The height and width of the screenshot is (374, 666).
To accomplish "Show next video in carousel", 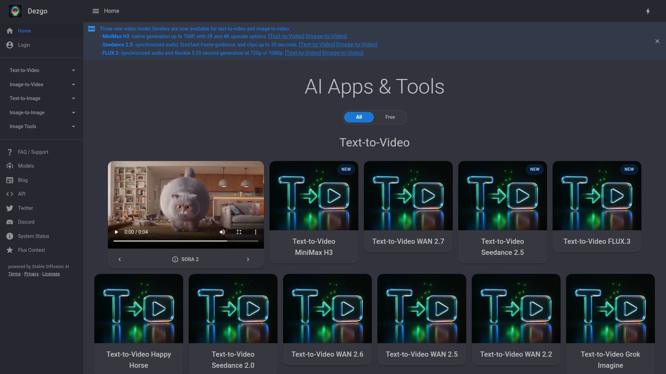I will 248,259.
